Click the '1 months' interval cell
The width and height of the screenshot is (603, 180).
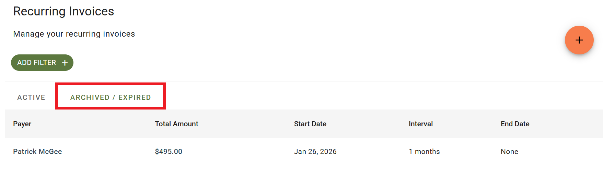pyautogui.click(x=424, y=152)
